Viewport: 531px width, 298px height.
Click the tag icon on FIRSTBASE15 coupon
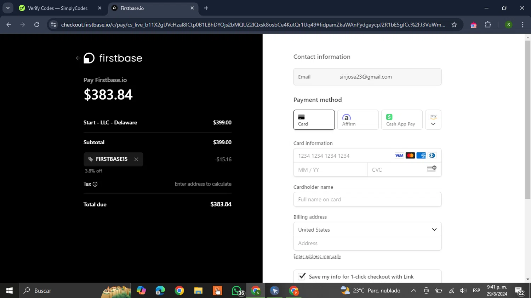91,159
